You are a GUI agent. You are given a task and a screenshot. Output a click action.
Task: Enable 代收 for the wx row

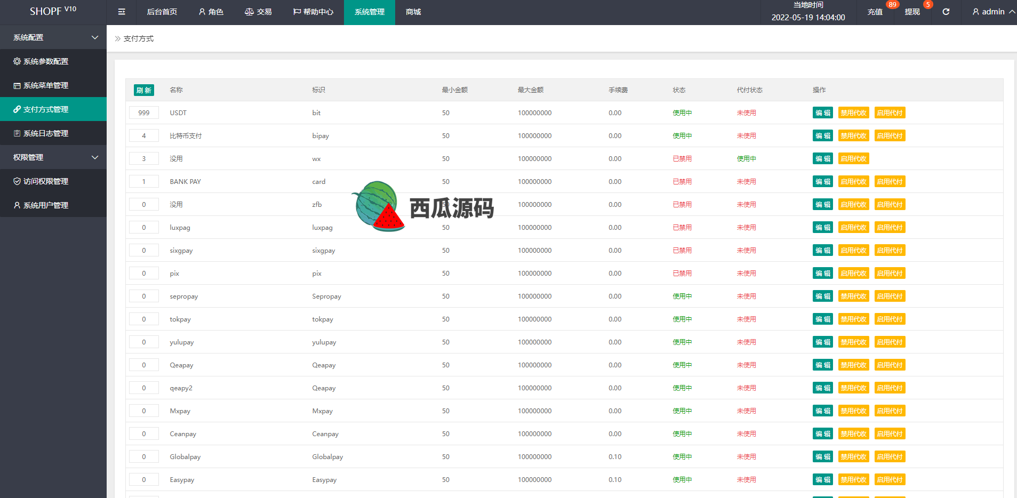tap(854, 159)
